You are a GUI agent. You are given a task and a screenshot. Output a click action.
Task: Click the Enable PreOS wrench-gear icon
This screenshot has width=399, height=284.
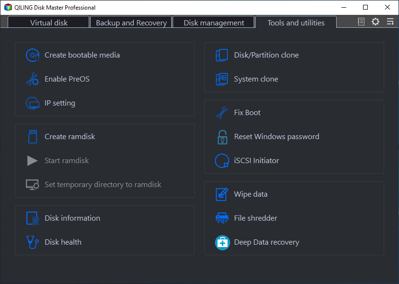[33, 79]
